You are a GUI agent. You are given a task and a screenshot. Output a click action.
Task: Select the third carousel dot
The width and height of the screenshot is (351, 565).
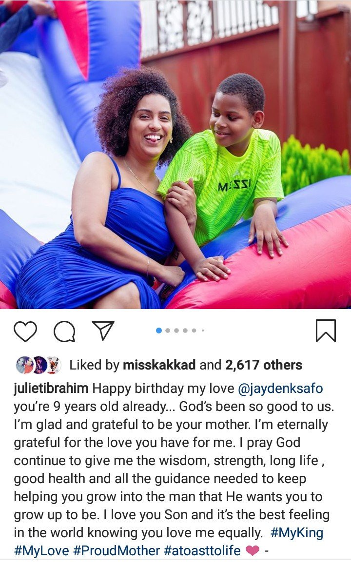click(x=176, y=331)
